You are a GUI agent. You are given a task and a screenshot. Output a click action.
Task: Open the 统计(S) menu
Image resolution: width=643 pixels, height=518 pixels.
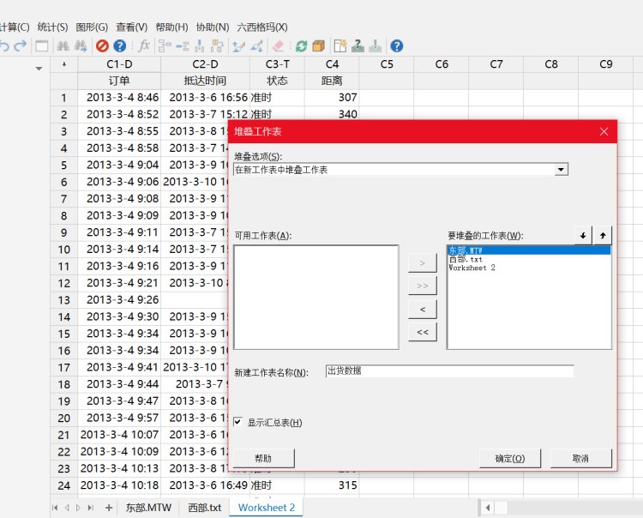[52, 27]
